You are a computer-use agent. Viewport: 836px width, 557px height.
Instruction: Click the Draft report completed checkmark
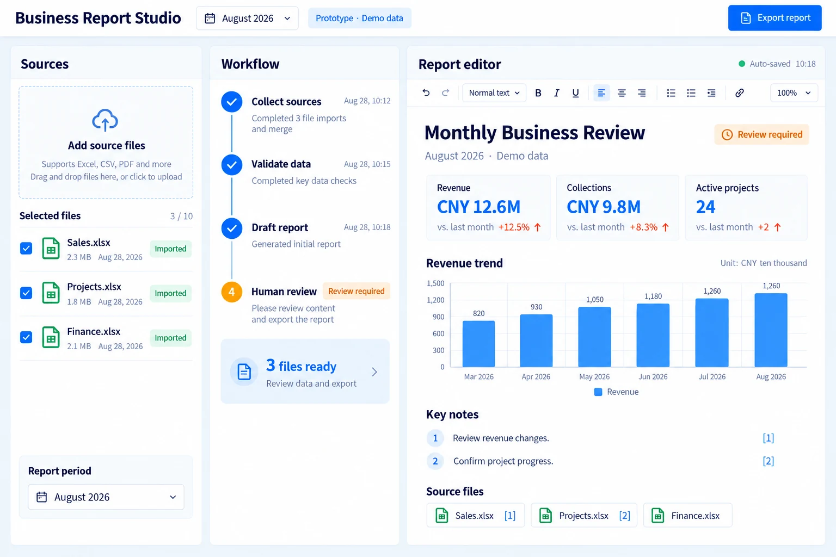click(x=232, y=228)
